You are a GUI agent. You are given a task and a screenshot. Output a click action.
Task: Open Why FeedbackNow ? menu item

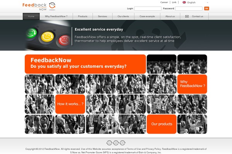56,16
